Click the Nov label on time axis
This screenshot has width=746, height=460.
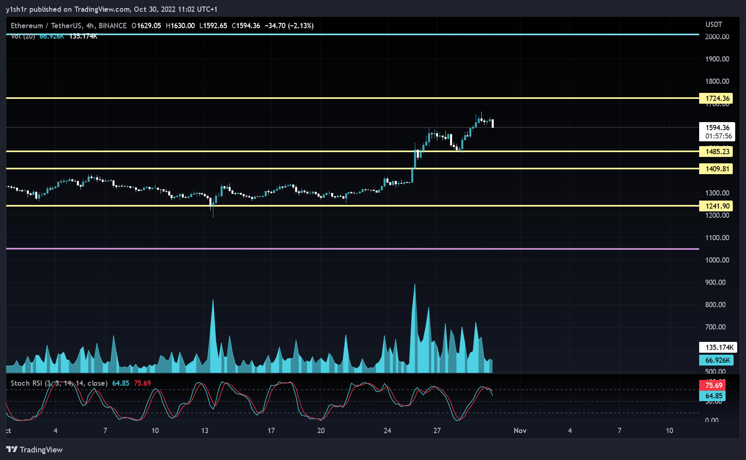click(520, 431)
